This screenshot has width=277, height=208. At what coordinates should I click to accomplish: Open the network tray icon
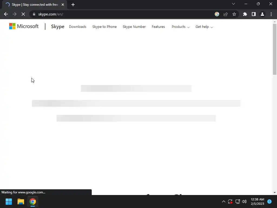pos(238,201)
